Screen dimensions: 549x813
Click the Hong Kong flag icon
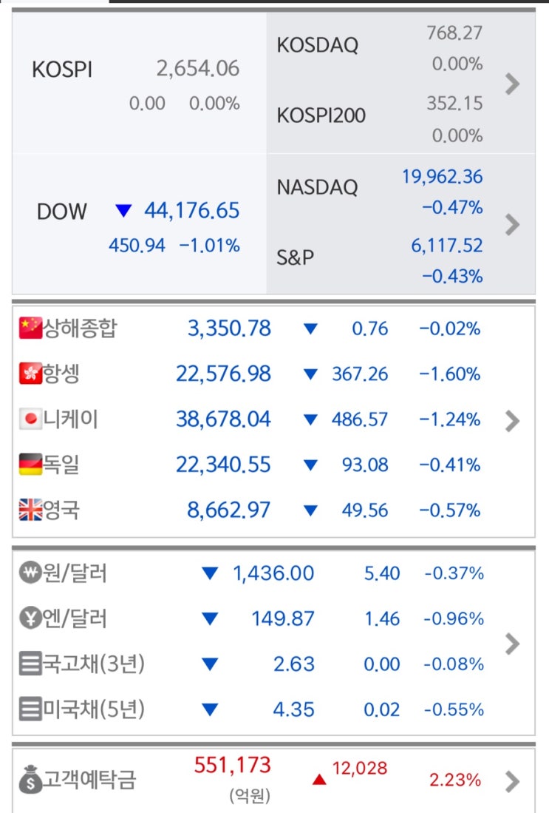(x=30, y=374)
